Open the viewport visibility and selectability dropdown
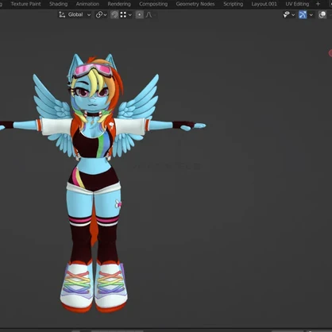This screenshot has height=332, width=332. click(x=289, y=15)
